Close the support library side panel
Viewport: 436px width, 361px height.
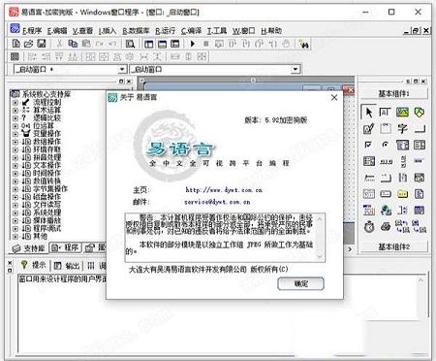tap(129, 82)
